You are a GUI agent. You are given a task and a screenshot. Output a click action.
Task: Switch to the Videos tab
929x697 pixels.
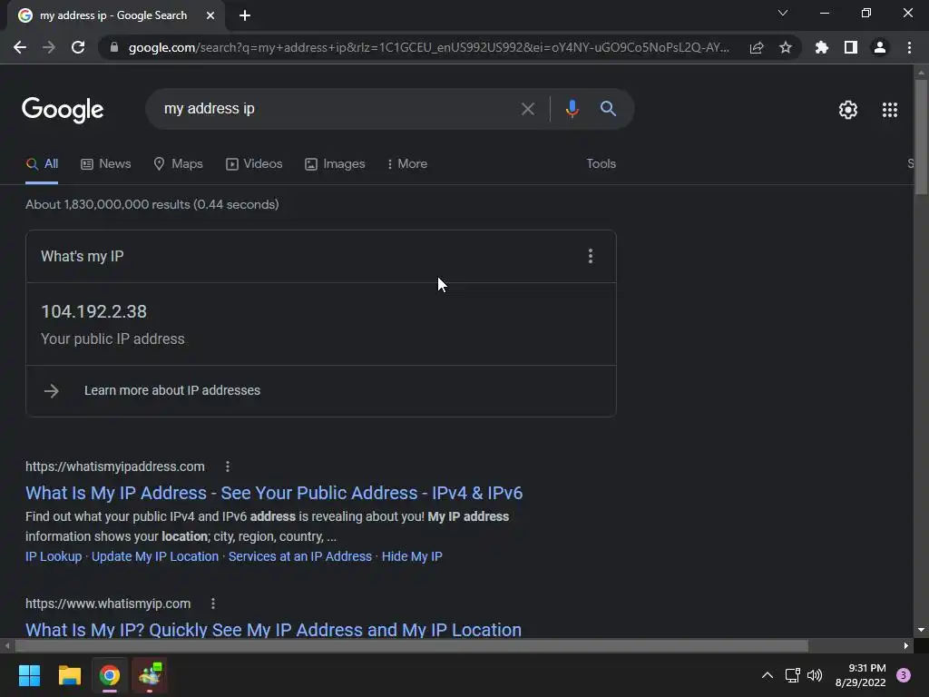pos(254,164)
